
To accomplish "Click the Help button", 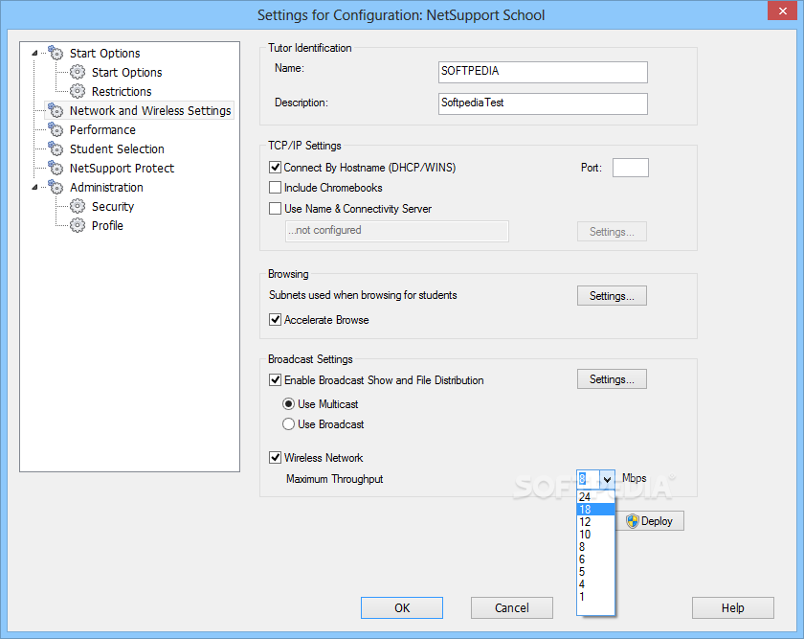I will pos(733,607).
